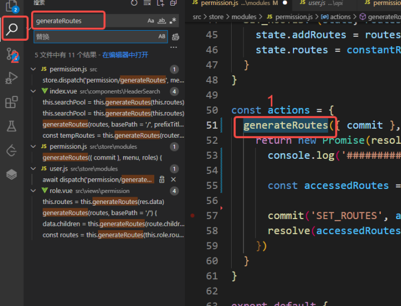Dismiss the user.js search result

coord(173,179)
